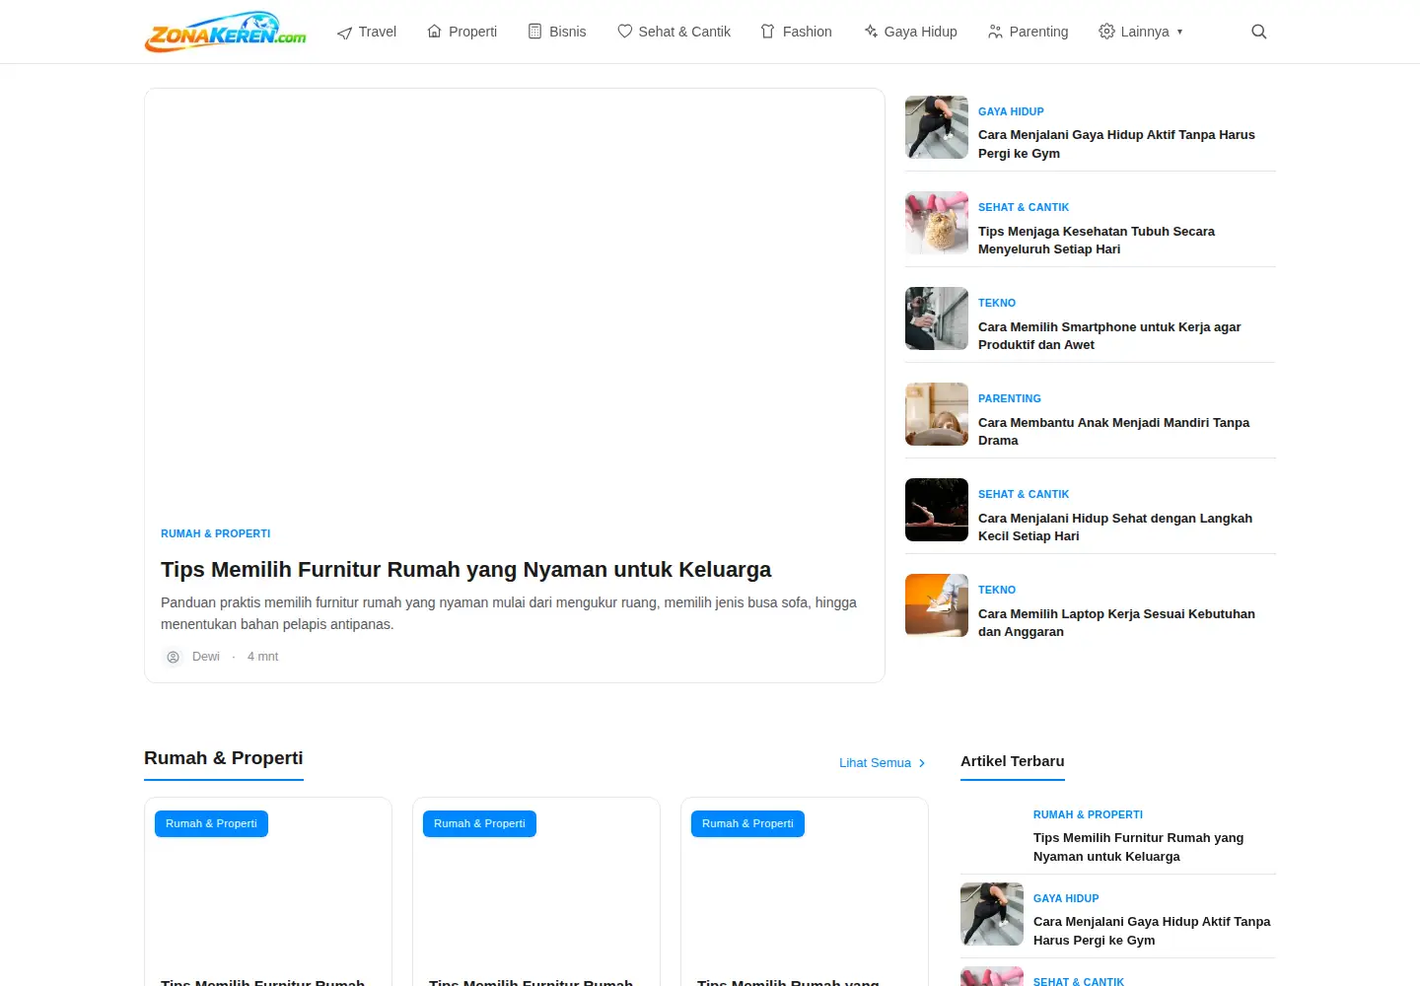Click the Parenting people icon
Image resolution: width=1420 pixels, height=986 pixels.
point(995,32)
